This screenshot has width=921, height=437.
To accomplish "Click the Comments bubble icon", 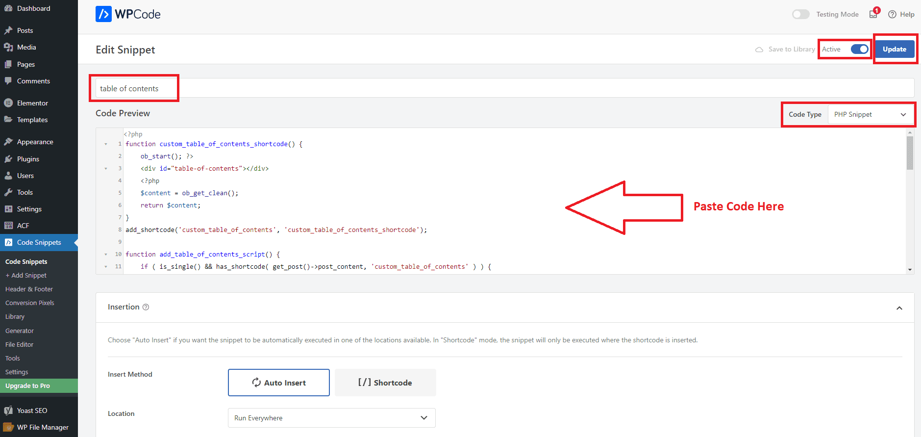I will [x=8, y=81].
